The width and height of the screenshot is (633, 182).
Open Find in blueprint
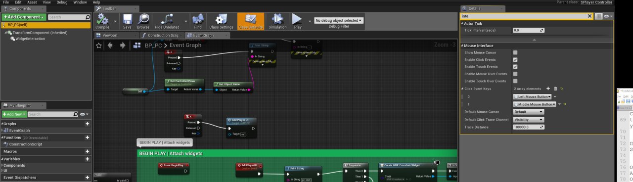click(198, 21)
